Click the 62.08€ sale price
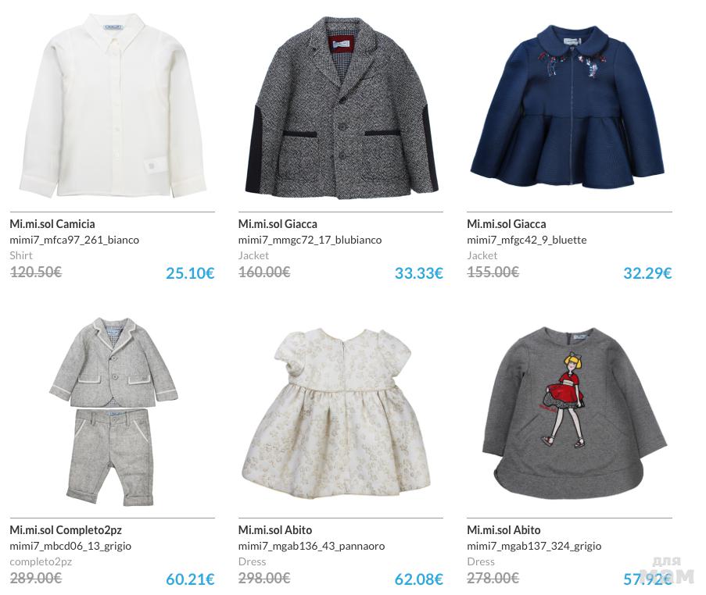The image size is (706, 595). [x=419, y=579]
